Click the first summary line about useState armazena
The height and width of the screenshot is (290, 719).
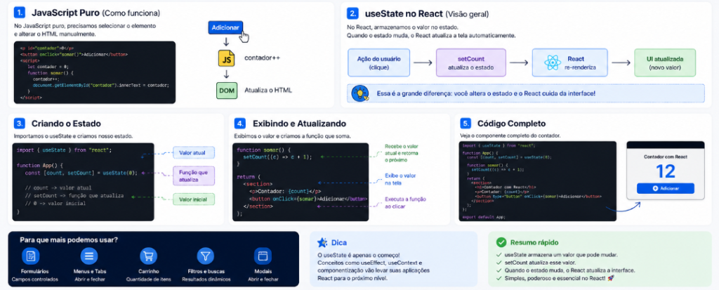561,255
